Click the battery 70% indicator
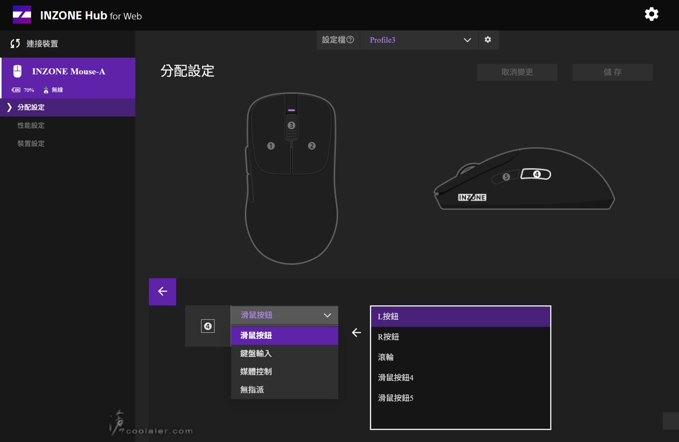Image resolution: width=679 pixels, height=442 pixels. click(23, 90)
